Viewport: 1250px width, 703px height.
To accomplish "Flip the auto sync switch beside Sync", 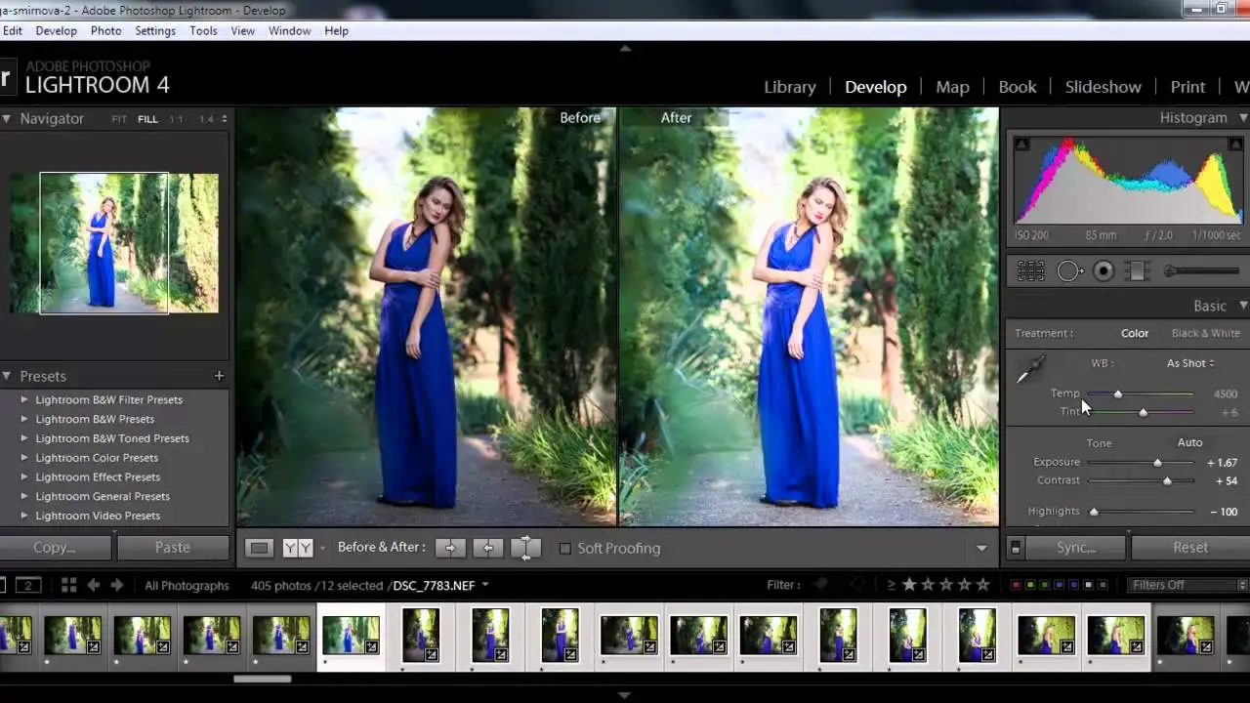I will pyautogui.click(x=1016, y=549).
